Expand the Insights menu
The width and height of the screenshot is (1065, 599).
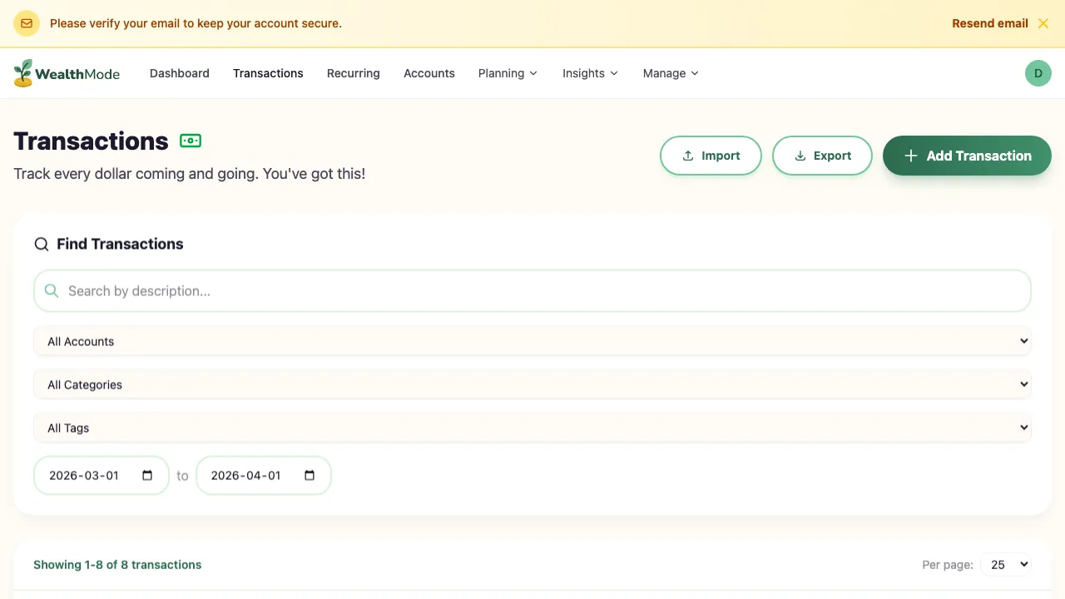pyautogui.click(x=590, y=73)
